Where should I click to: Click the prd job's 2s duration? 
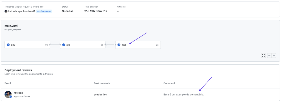coord(157,45)
